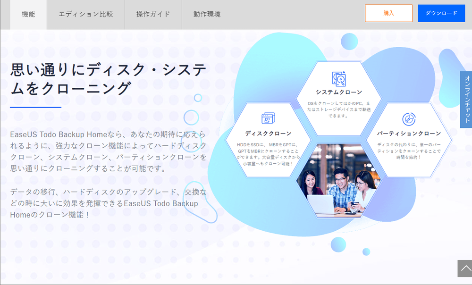Select the ディスククローン heading
This screenshot has height=285, width=472.
(268, 134)
